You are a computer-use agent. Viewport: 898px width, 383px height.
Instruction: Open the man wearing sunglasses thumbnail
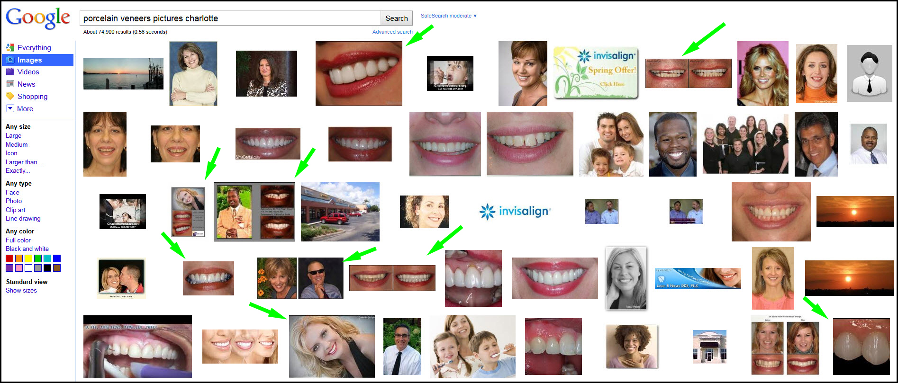coord(321,278)
